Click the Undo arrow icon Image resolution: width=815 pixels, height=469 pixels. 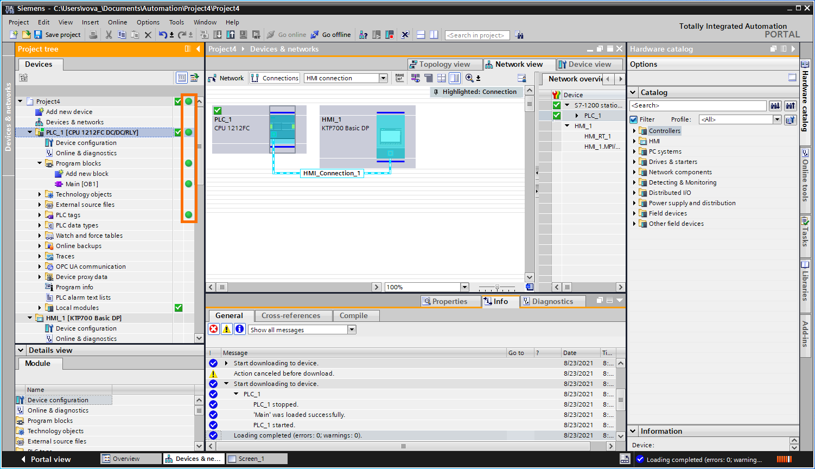163,35
